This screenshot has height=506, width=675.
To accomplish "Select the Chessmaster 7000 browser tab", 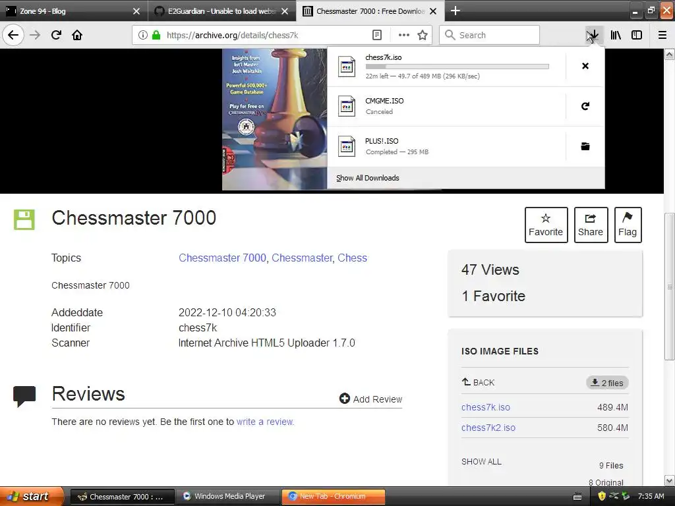I will pyautogui.click(x=370, y=11).
